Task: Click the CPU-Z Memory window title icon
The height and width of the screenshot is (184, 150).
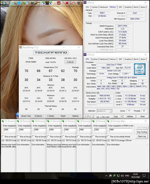Action: (x=85, y=3)
